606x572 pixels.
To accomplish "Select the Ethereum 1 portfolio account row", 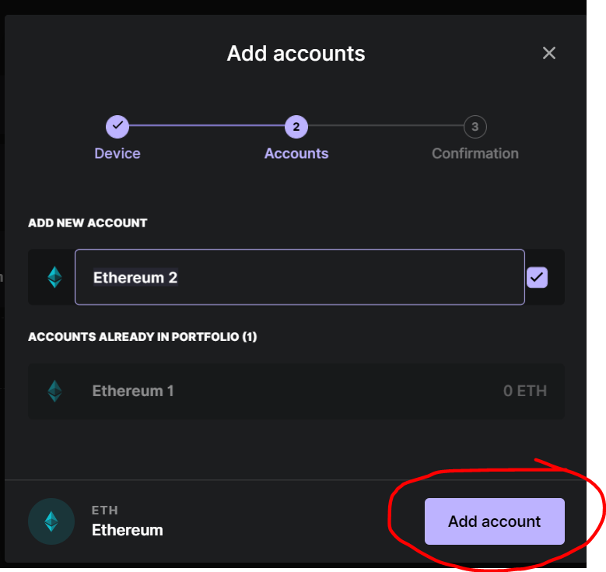I will click(296, 391).
